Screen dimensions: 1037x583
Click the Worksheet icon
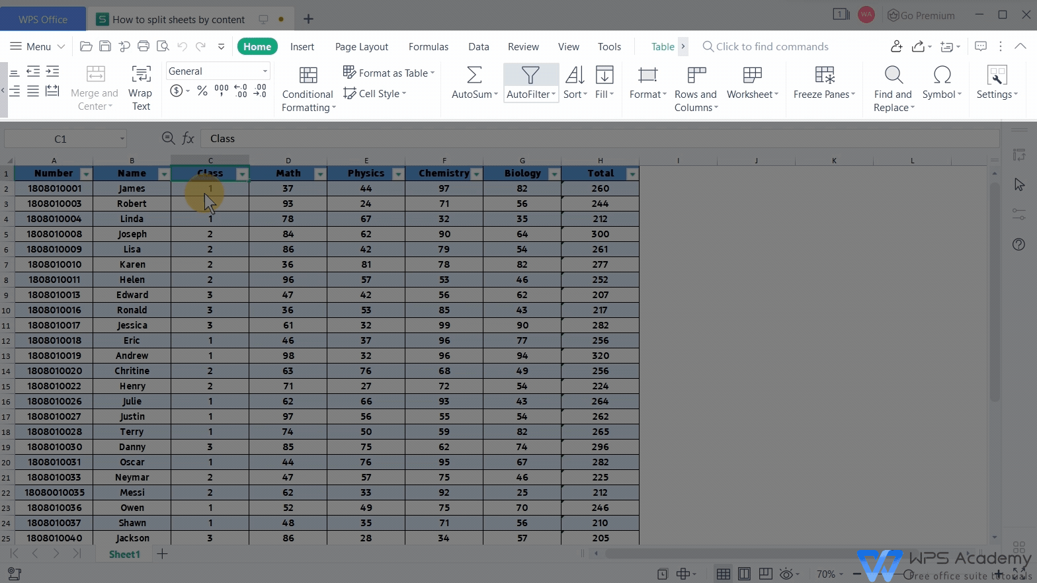point(752,75)
